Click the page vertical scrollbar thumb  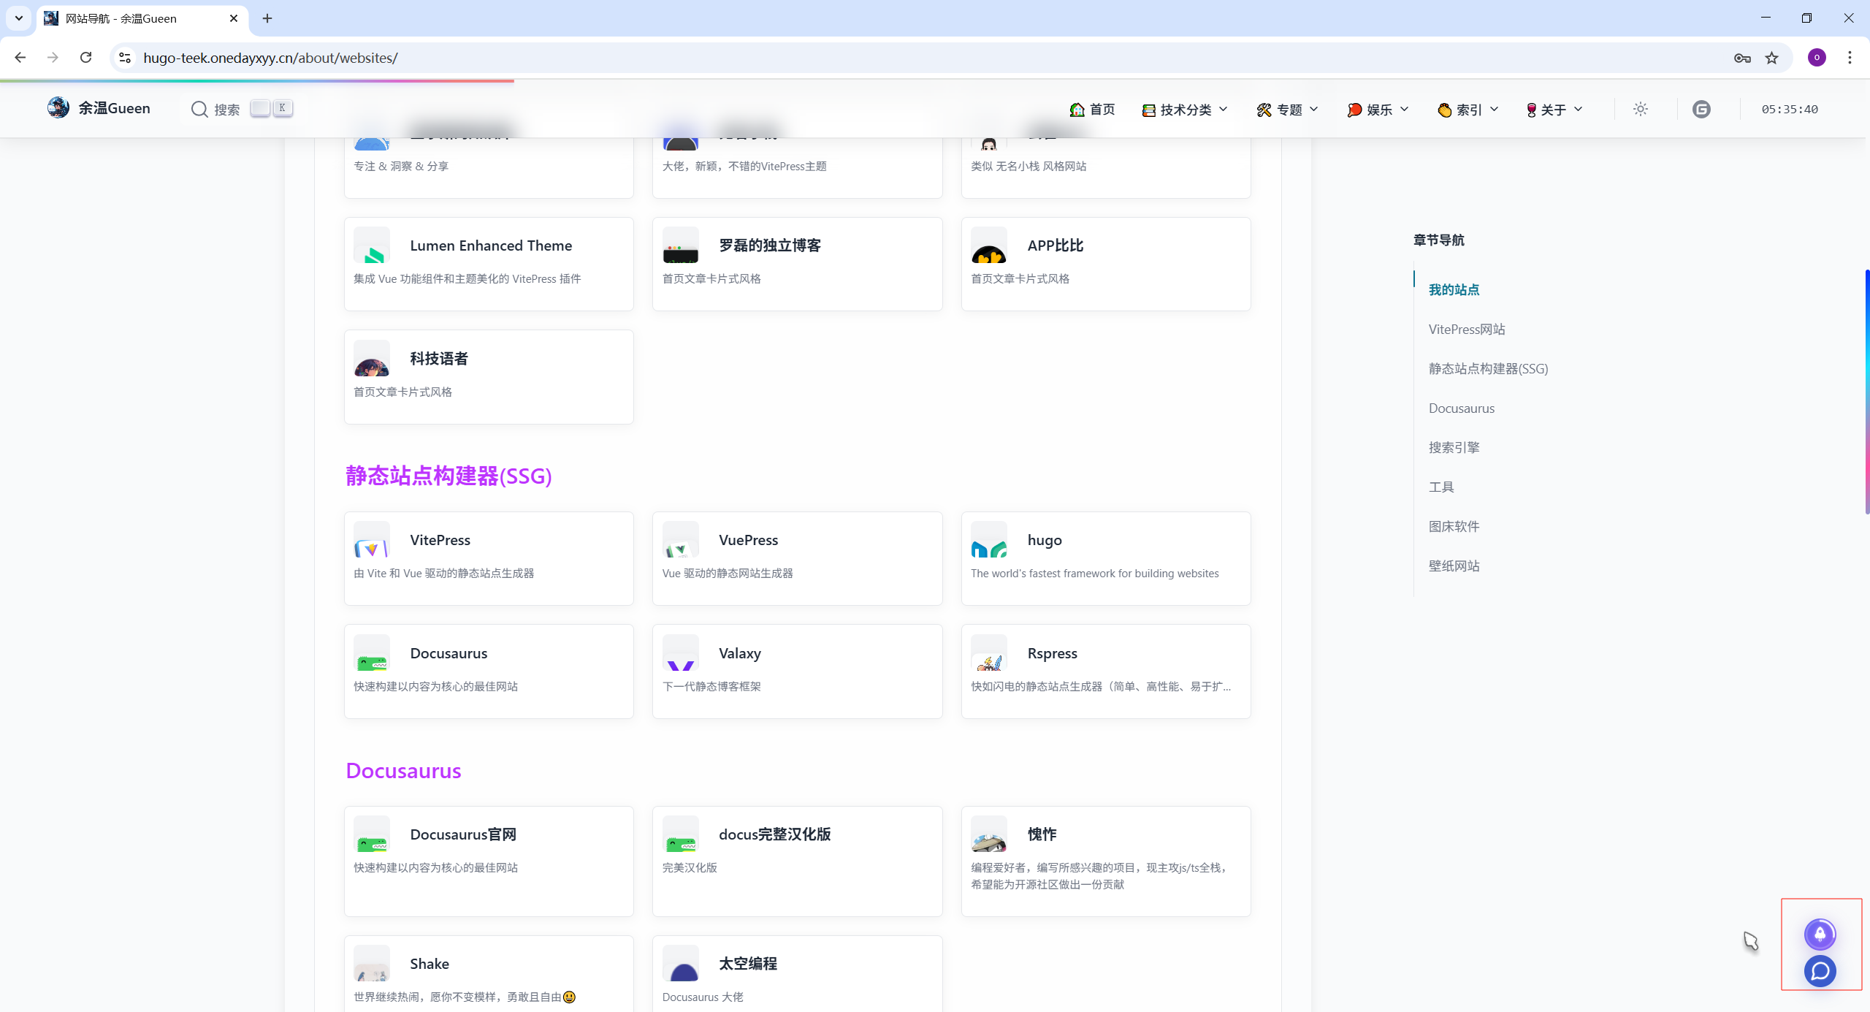[1866, 391]
